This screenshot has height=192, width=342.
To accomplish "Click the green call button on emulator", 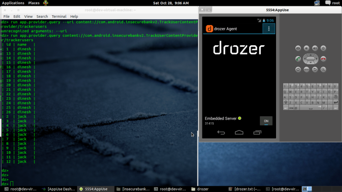I will (x=298, y=59).
